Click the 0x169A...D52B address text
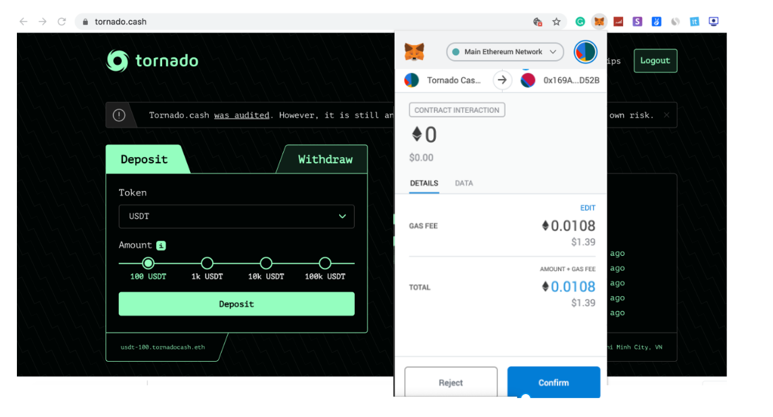Viewport: 773px width, 417px height. tap(572, 80)
